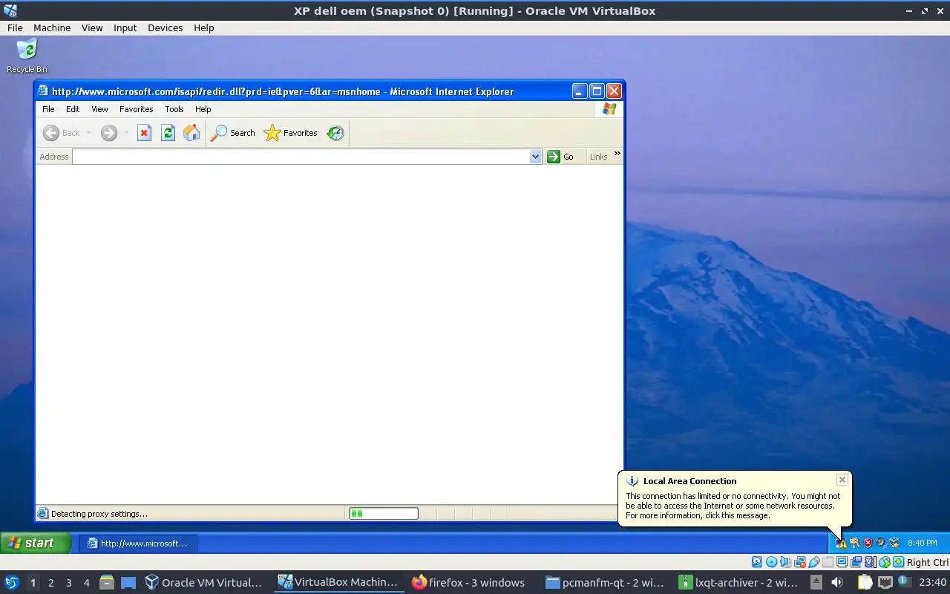Open IE Help menu
950x594 pixels.
click(x=203, y=109)
